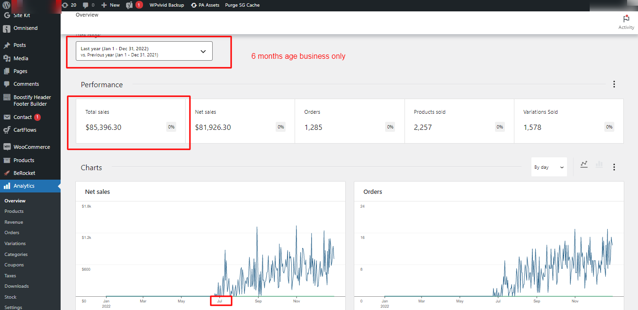The image size is (638, 310).
Task: Open the 20 pending updates icon
Action: 69,5
